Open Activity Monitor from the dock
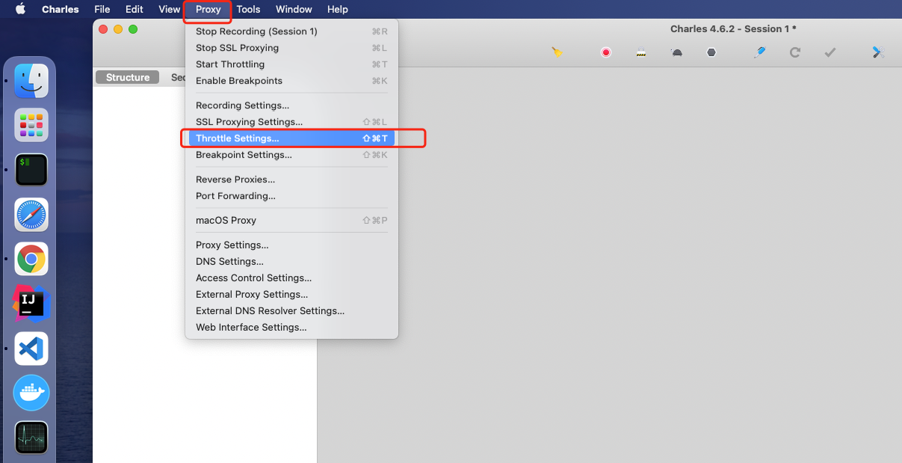This screenshot has height=463, width=902. [31, 438]
